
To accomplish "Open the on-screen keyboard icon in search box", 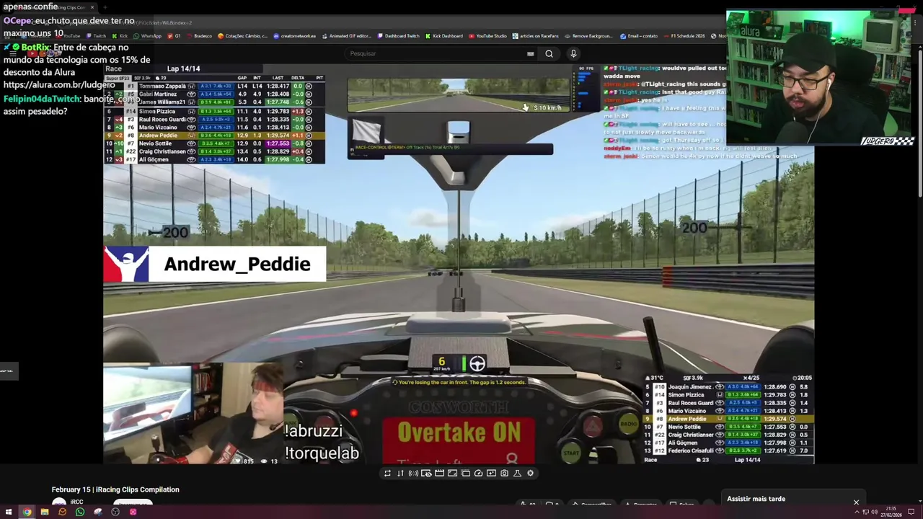I will pyautogui.click(x=531, y=53).
